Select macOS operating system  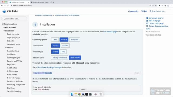pos(64,40)
